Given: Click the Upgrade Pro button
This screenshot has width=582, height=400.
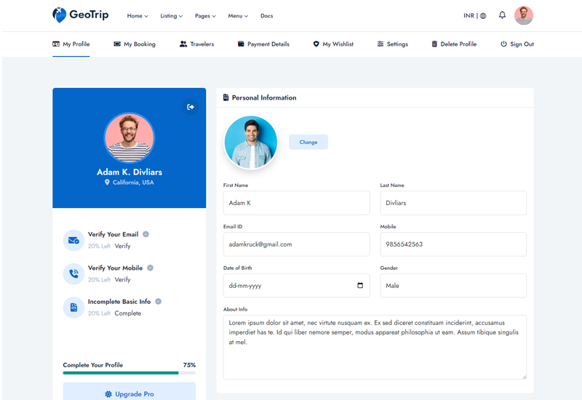Looking at the screenshot, I should click(x=129, y=393).
